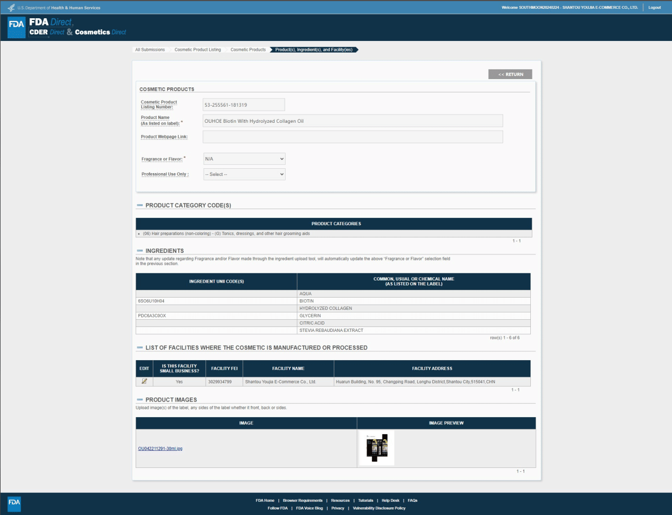This screenshot has width=672, height=515.
Task: Click the Welcome SOUTHMOON20240224 user text
Action: pyautogui.click(x=570, y=7)
